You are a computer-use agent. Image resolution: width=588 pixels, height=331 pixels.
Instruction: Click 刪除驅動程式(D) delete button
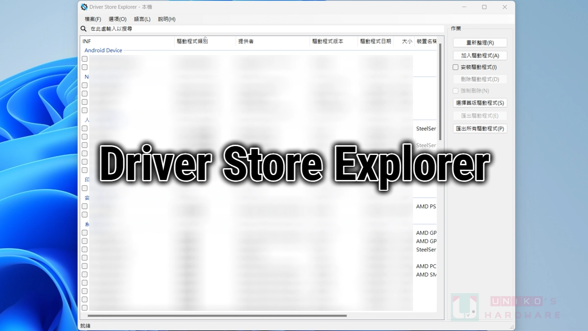click(x=480, y=79)
